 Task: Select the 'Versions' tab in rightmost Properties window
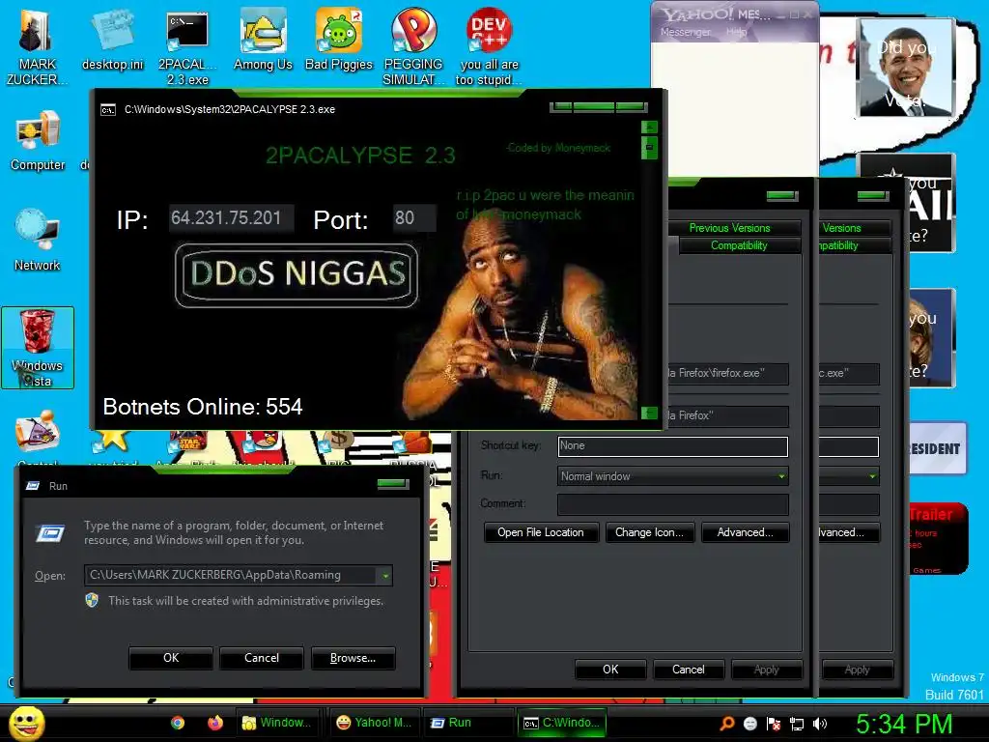(x=856, y=228)
